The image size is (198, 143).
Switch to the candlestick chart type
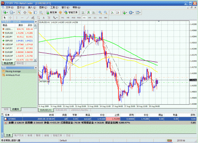pyautogui.click(x=88, y=12)
